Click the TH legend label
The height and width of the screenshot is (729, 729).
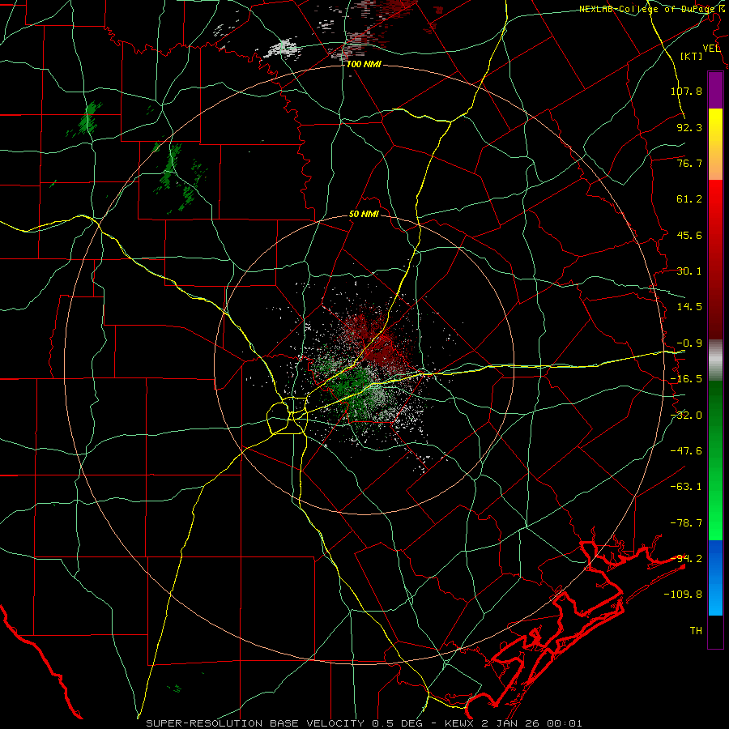(696, 631)
